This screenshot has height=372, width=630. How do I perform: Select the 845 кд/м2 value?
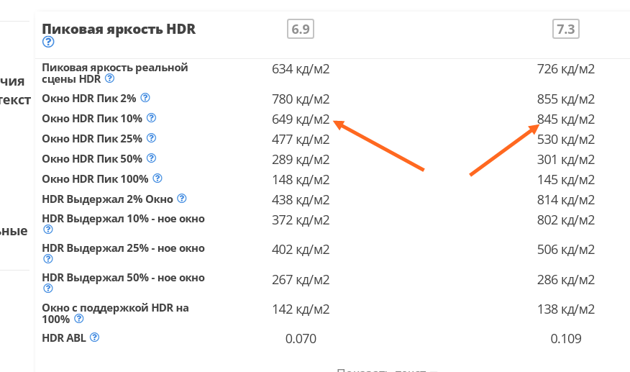(x=566, y=119)
